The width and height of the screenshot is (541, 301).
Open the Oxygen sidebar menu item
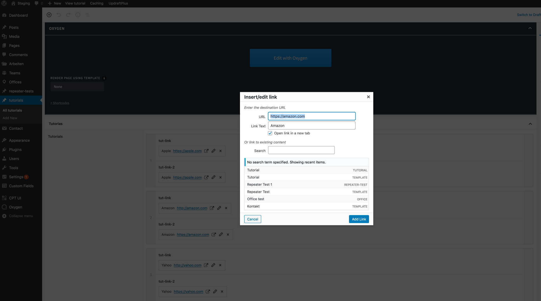(21, 207)
